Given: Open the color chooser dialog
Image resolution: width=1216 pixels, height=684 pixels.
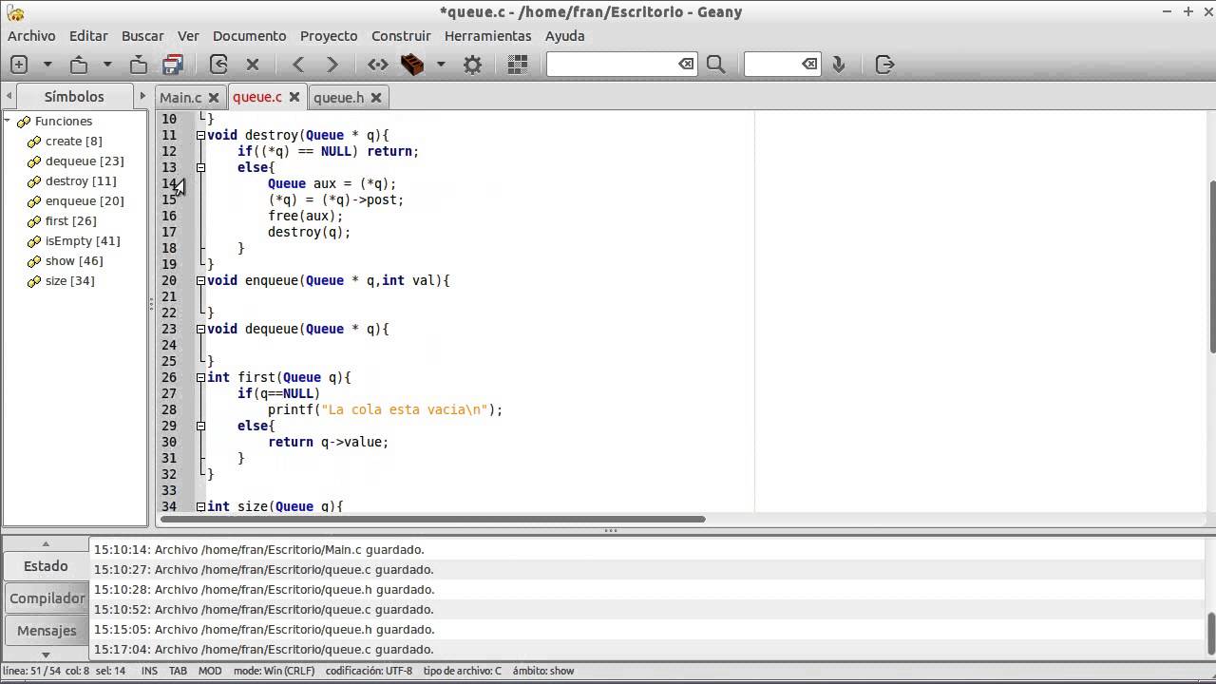Looking at the screenshot, I should click(518, 65).
